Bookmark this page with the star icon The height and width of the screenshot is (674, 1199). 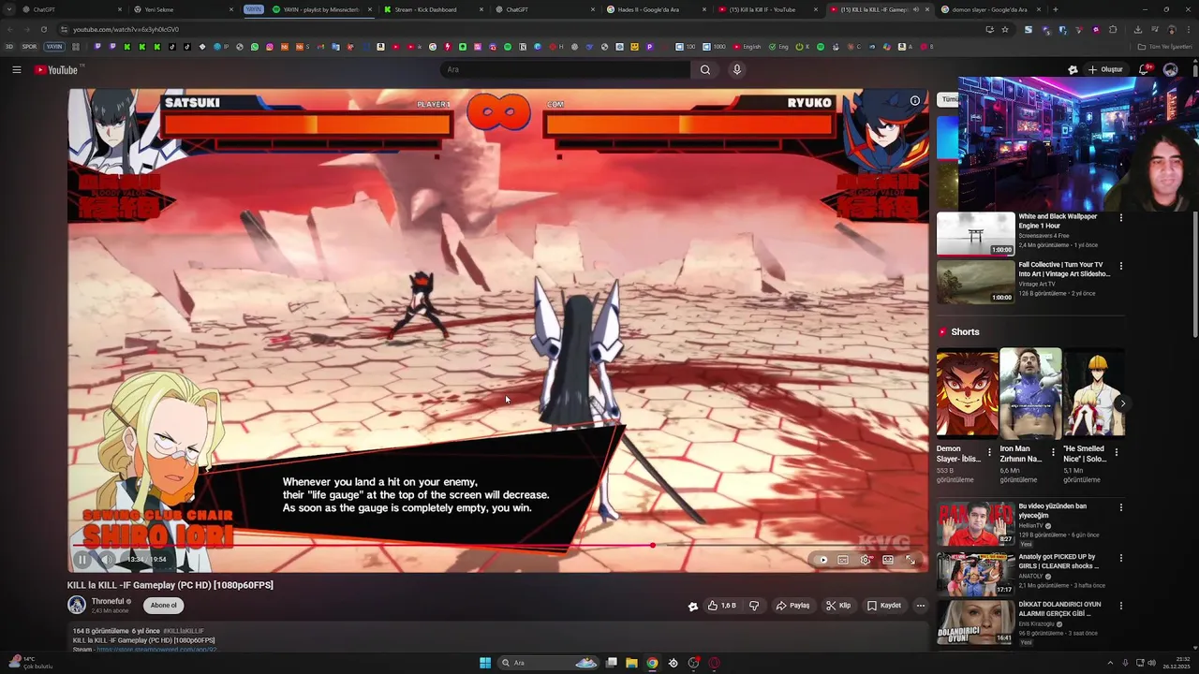click(x=1005, y=29)
